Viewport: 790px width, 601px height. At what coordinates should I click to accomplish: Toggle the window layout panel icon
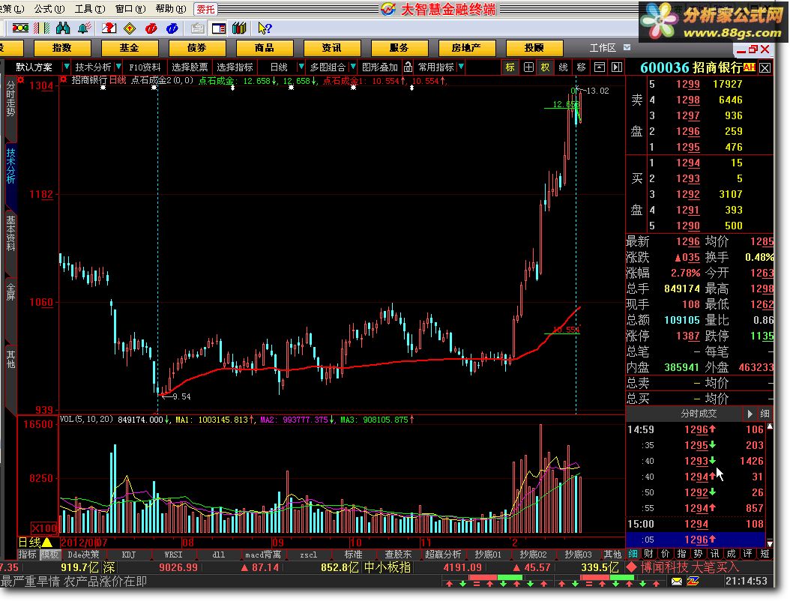pyautogui.click(x=218, y=28)
